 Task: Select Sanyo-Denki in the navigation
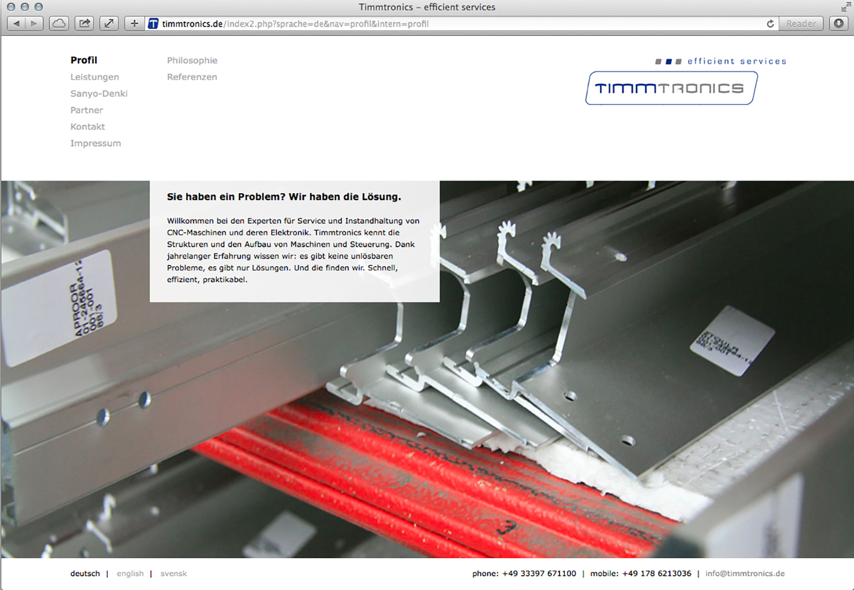(x=99, y=94)
